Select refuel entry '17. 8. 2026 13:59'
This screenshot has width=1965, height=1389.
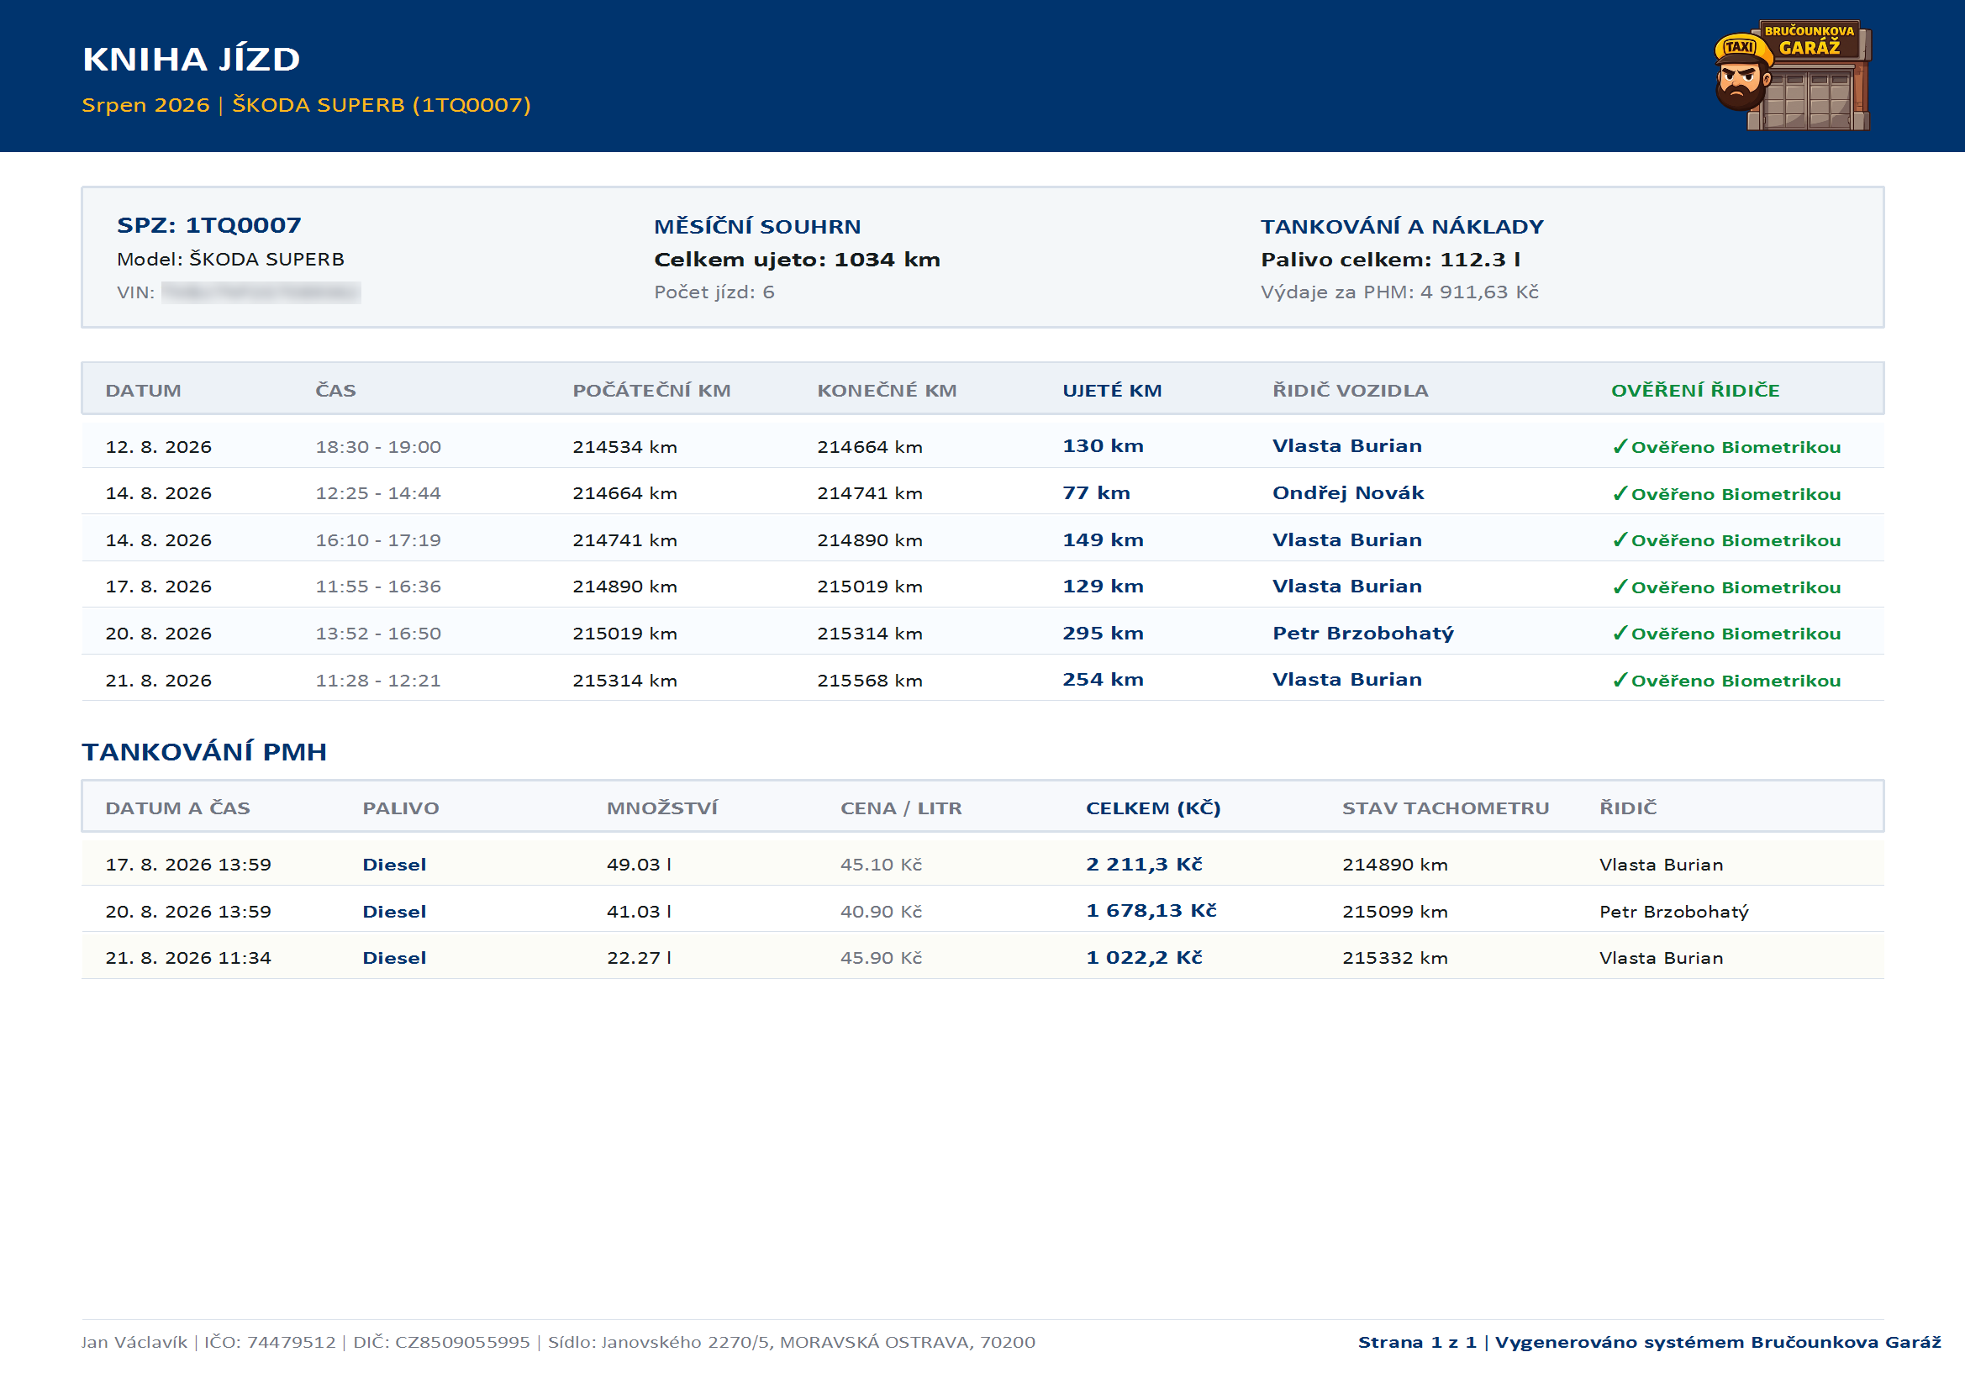(x=188, y=865)
